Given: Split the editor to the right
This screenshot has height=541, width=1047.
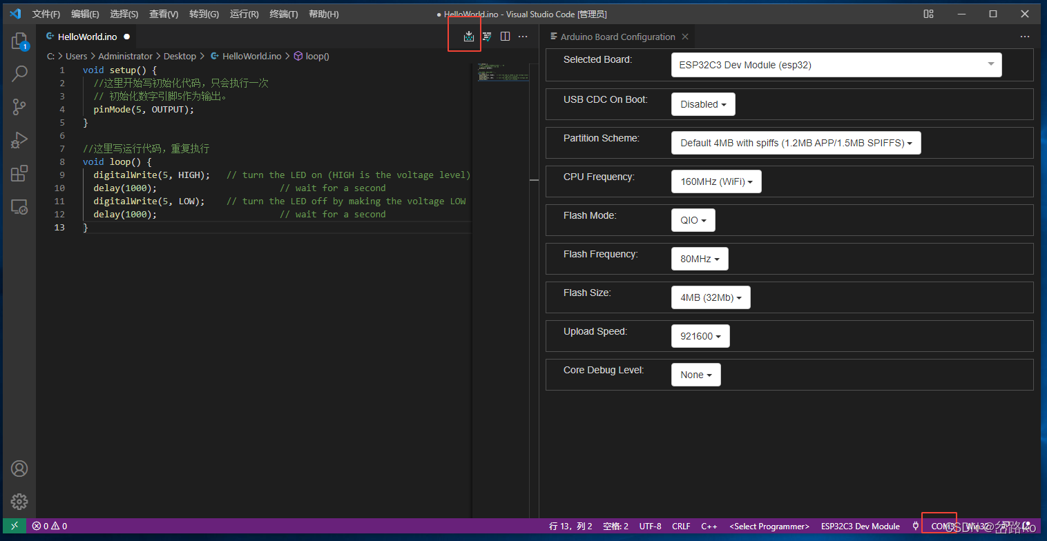Looking at the screenshot, I should [x=505, y=37].
